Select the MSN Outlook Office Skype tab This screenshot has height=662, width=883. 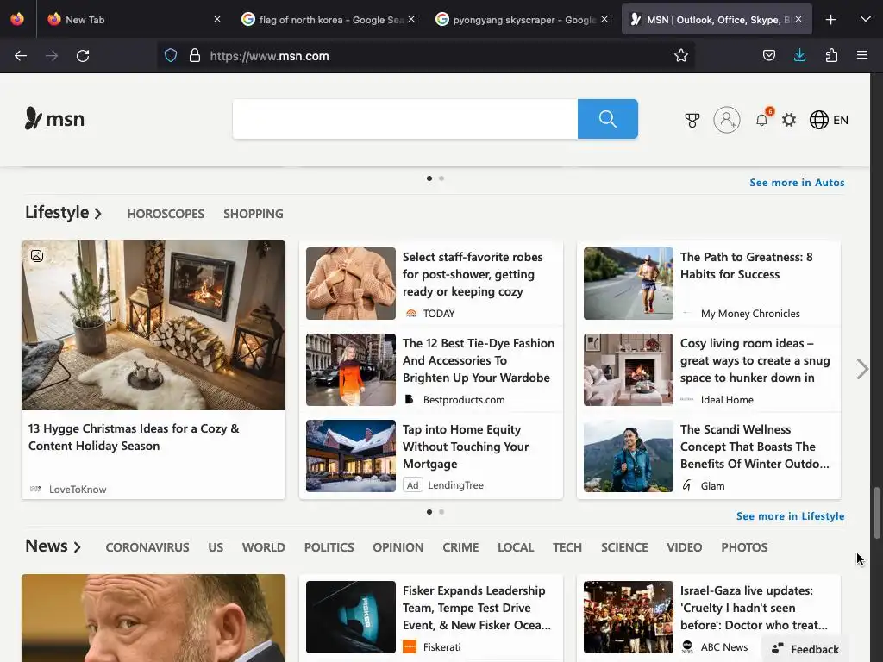pyautogui.click(x=717, y=19)
